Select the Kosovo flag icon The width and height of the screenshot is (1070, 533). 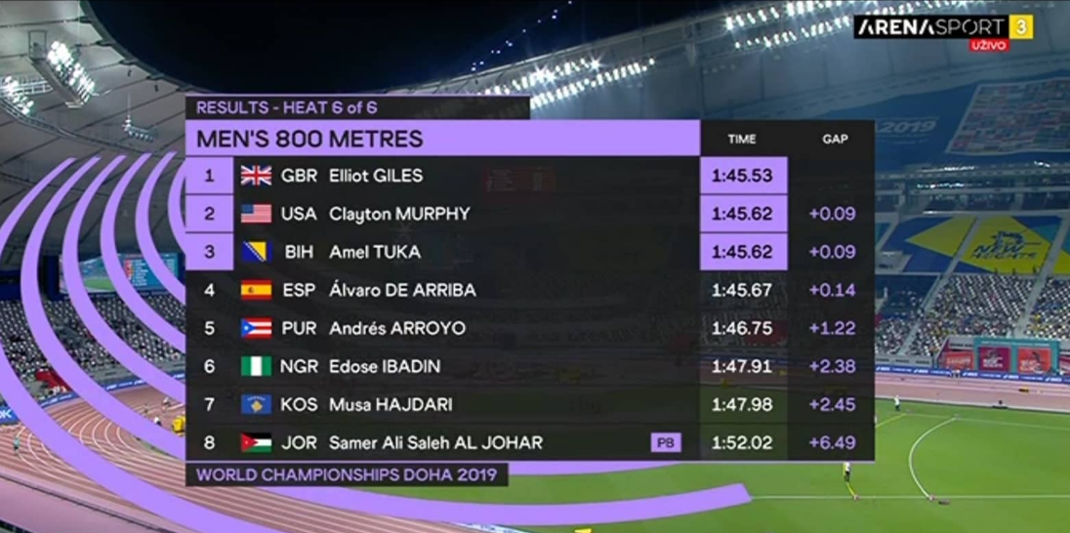click(256, 404)
